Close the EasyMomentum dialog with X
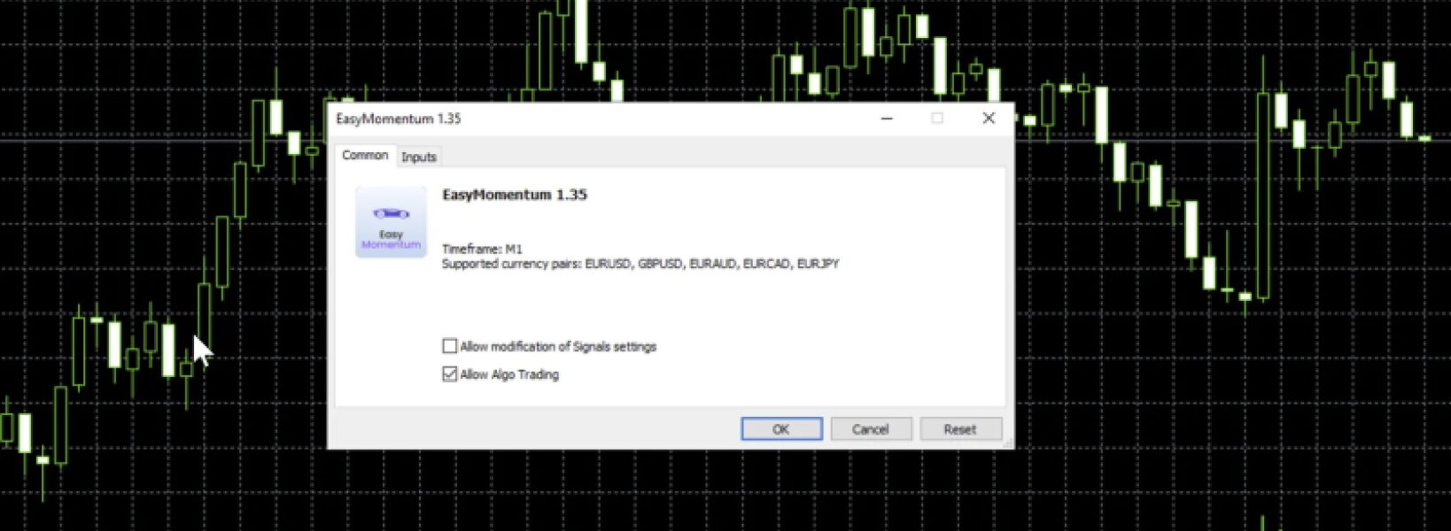 [x=989, y=119]
